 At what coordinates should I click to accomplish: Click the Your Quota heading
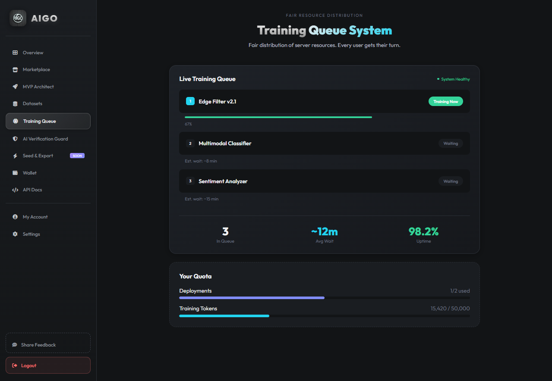196,276
